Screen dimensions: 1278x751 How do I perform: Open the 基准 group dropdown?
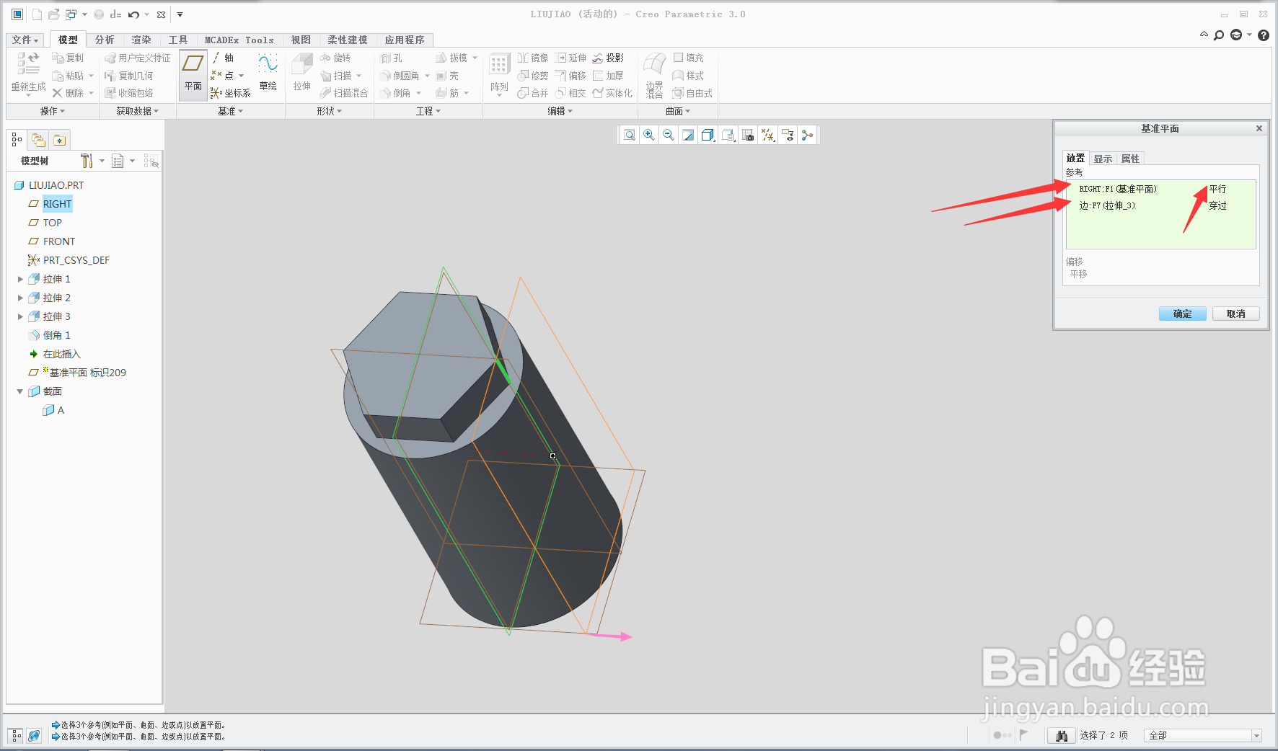231,111
